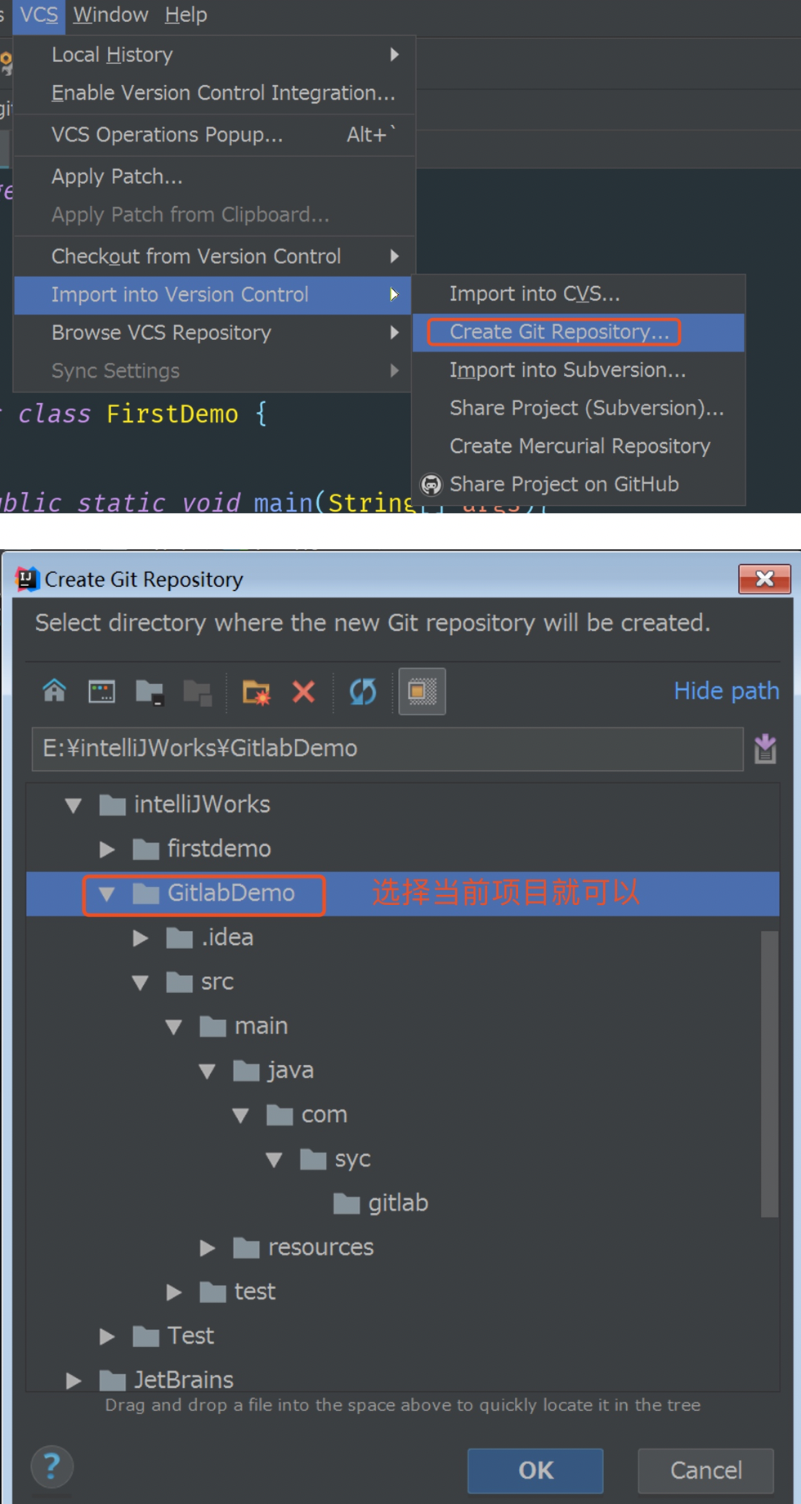The height and width of the screenshot is (1504, 801).
Task: Click the red Delete icon
Action: 304,692
